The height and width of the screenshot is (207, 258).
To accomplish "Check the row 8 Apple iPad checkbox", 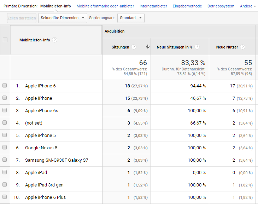I will coord(5,172).
